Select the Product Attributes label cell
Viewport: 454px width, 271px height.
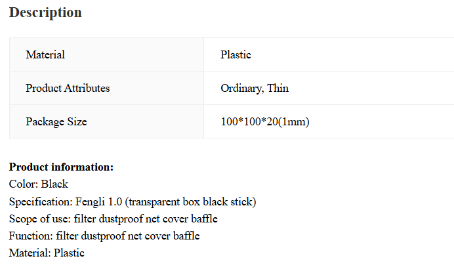pos(106,88)
